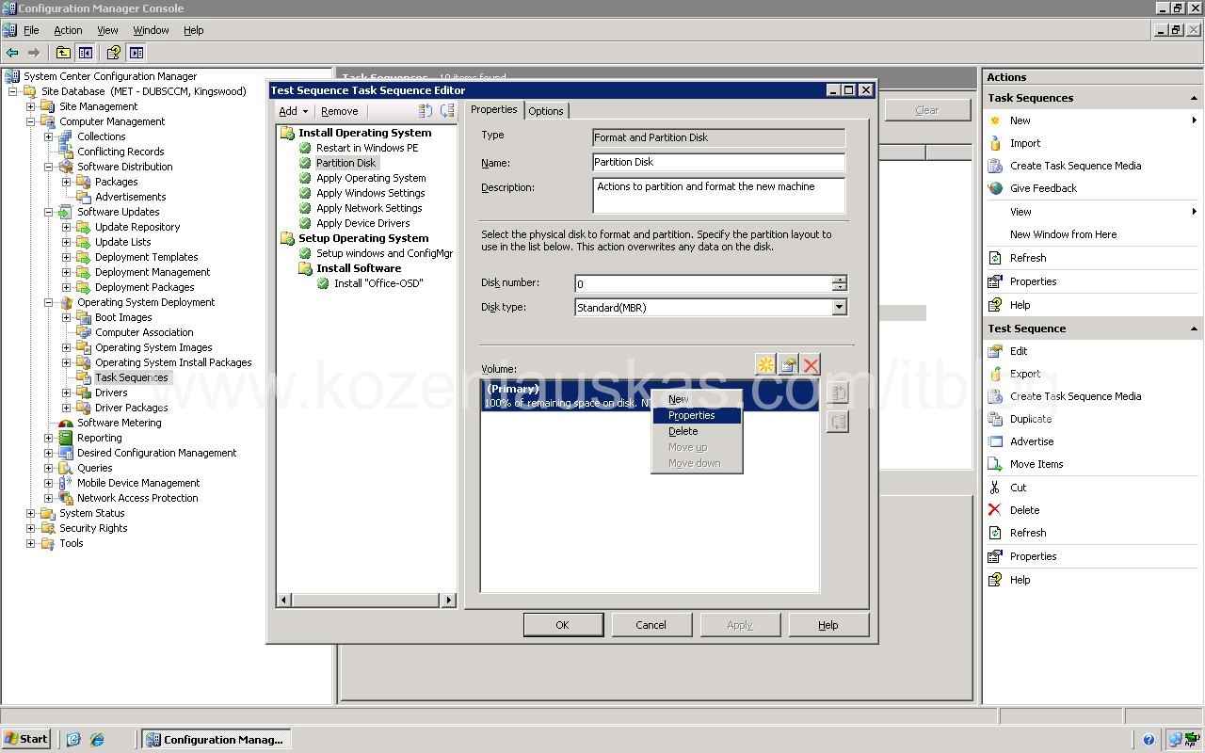Image resolution: width=1205 pixels, height=753 pixels.
Task: Click the Windows Start button
Action: [26, 739]
